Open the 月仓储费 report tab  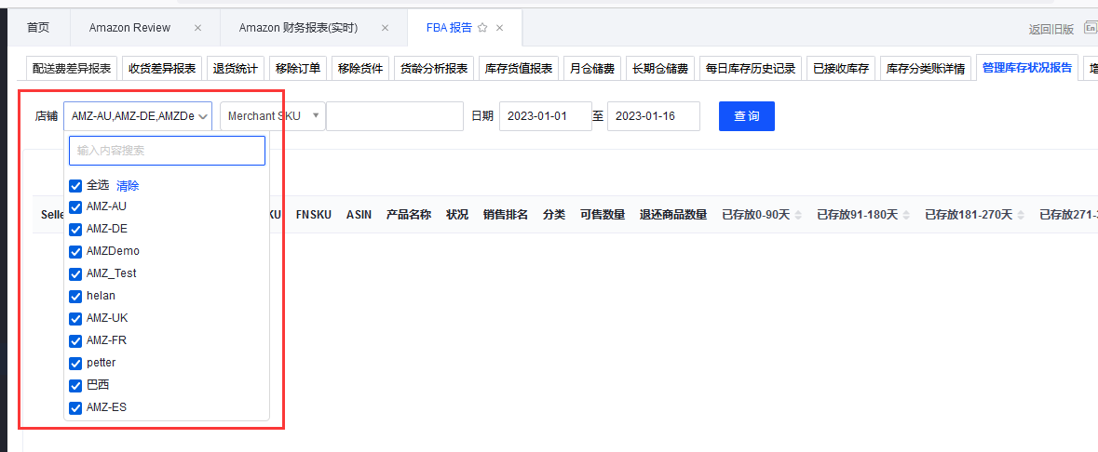pos(592,69)
